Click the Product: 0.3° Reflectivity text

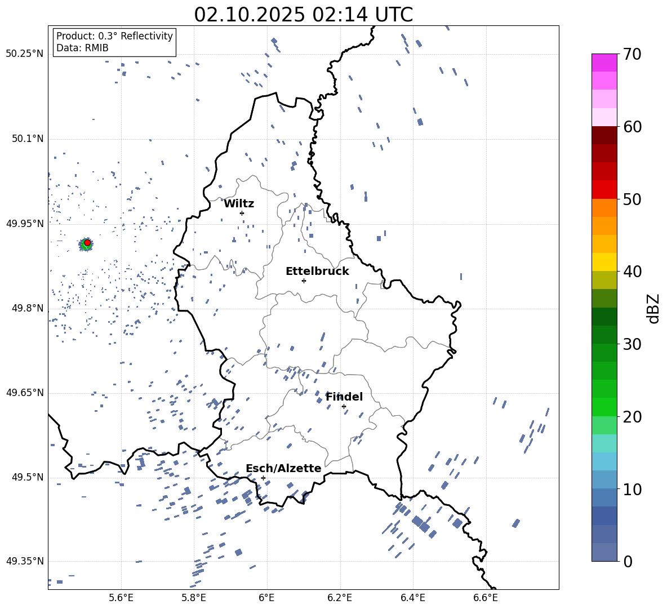[x=114, y=35]
